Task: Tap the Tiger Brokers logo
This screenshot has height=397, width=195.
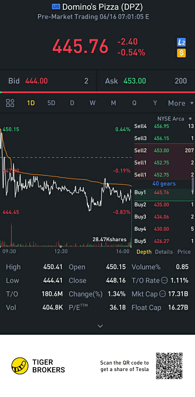Action: (x=38, y=366)
